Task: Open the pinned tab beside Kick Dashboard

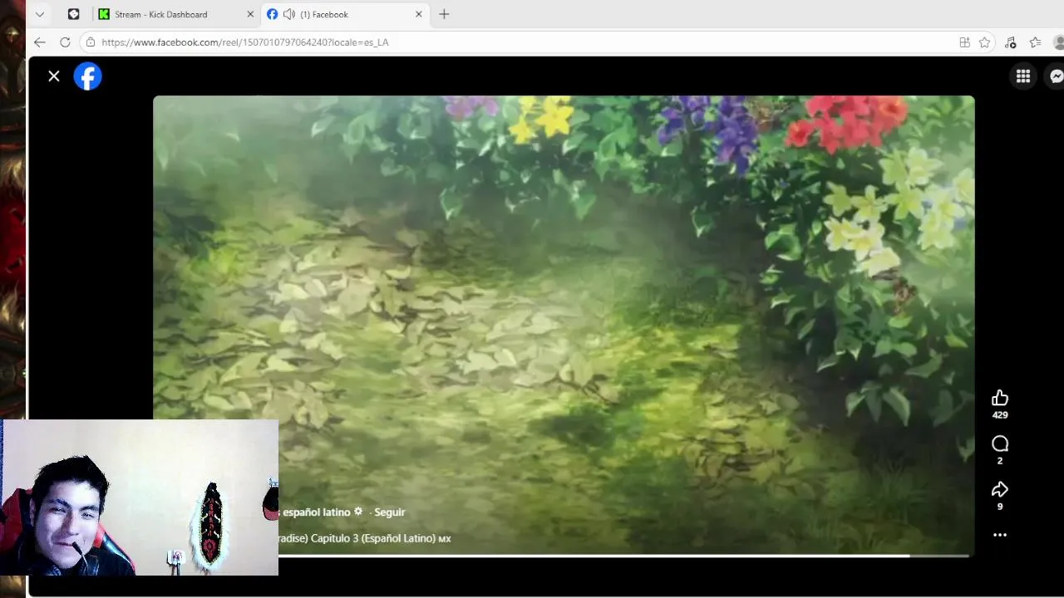Action: 74,14
